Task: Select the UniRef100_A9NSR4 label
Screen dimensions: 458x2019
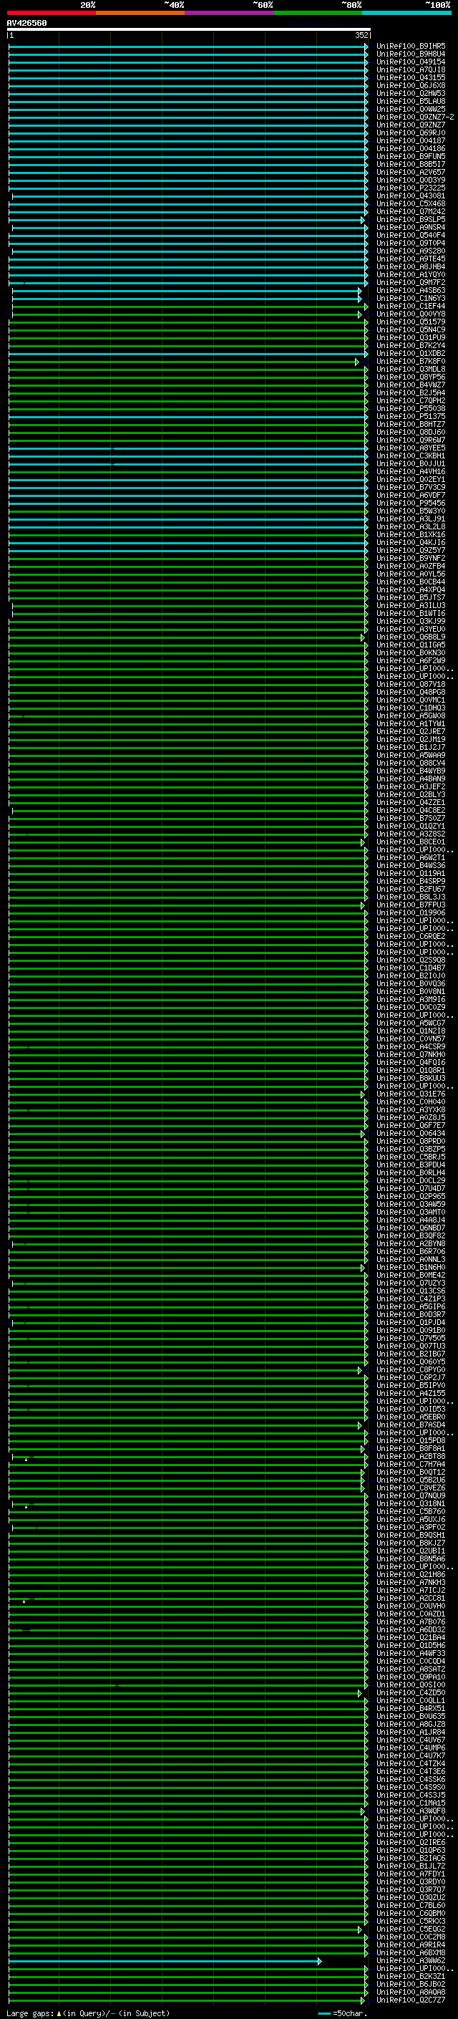Action: click(410, 227)
